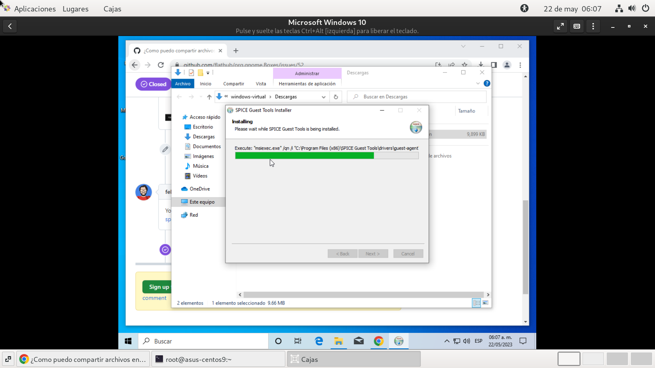Open the Vista ribbon tab
Image resolution: width=655 pixels, height=368 pixels.
tap(261, 84)
